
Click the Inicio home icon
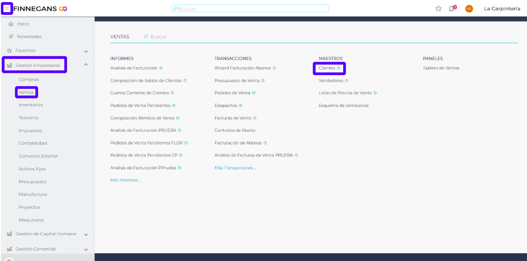(11, 24)
